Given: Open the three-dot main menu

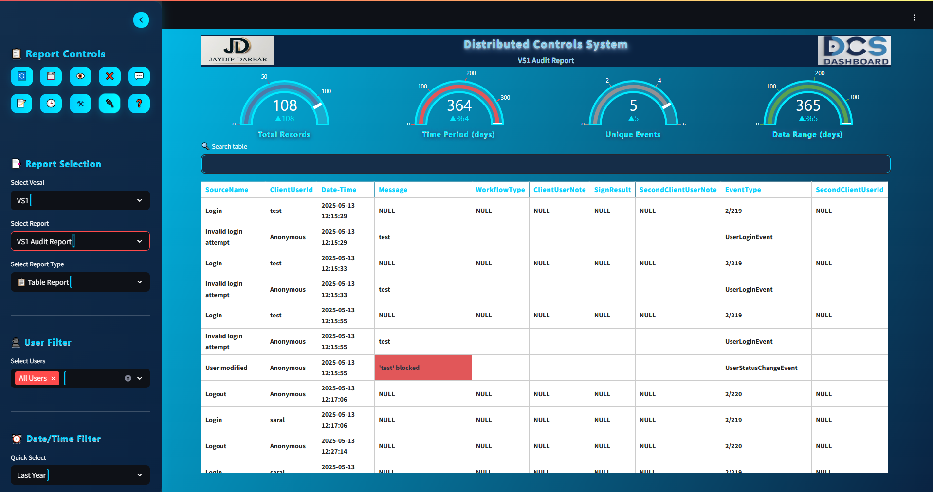Looking at the screenshot, I should 915,18.
